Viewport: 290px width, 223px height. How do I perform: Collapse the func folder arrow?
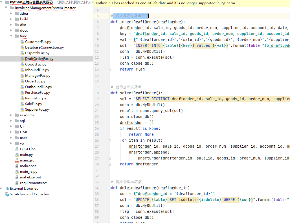click(x=11, y=36)
